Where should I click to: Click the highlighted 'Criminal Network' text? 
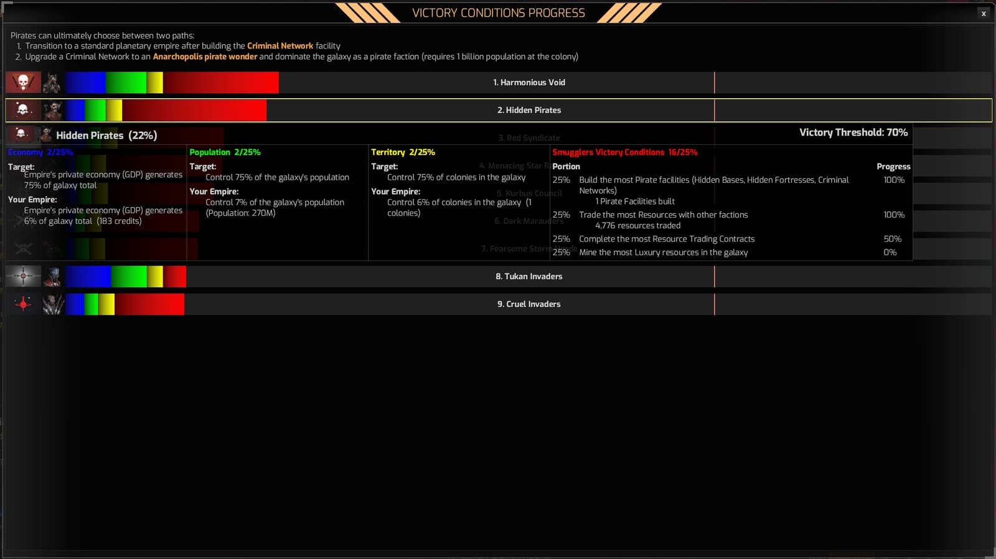point(280,46)
